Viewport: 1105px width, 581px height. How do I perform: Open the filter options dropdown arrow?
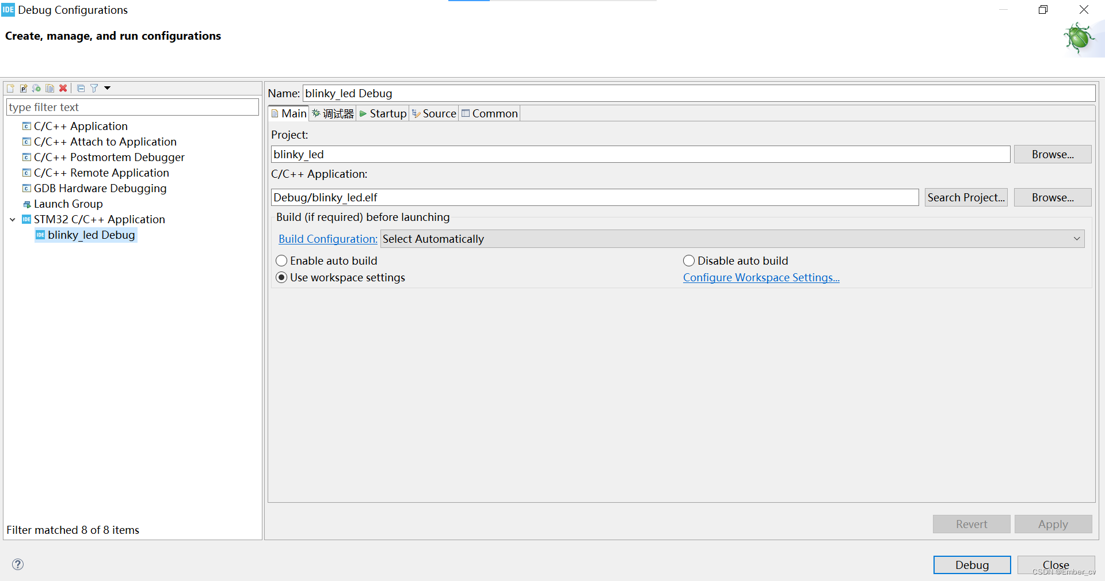[x=107, y=88]
